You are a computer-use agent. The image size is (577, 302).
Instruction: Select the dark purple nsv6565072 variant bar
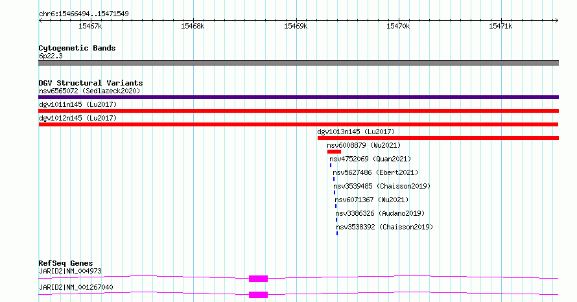pyautogui.click(x=298, y=97)
